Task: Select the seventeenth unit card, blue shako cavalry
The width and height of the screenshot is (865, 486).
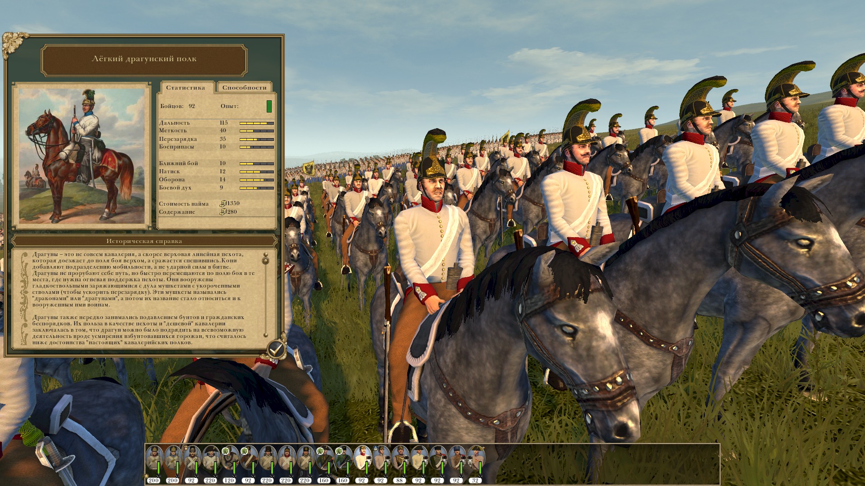Action: [x=456, y=464]
